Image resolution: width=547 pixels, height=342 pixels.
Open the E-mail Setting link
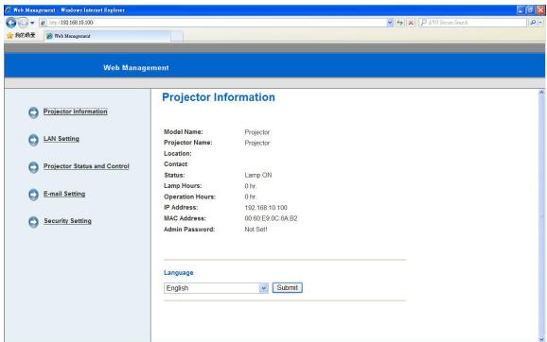pyautogui.click(x=64, y=194)
